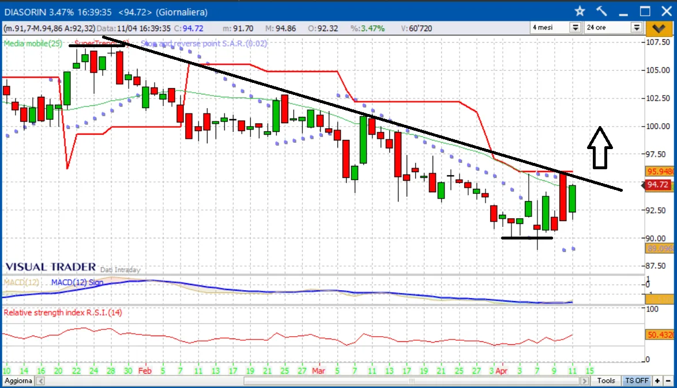Screen dimensions: 677x388
Task: Click the minimum 'm: 91.70' value
Action: tap(238, 28)
